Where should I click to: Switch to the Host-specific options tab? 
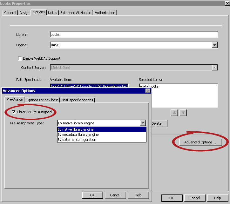[77, 100]
